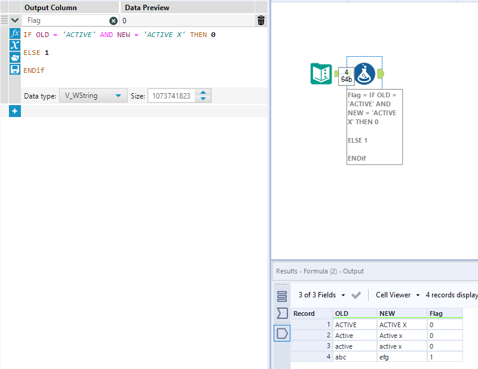
Task: Browse saved expressions via folder icon
Action: 15,57
